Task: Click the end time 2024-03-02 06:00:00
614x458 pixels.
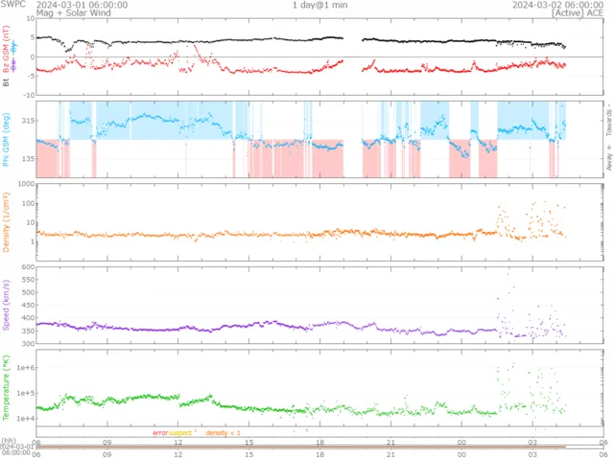Action: point(558,5)
